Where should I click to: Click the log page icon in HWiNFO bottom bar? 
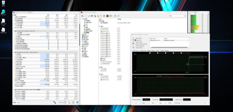tap(69, 103)
